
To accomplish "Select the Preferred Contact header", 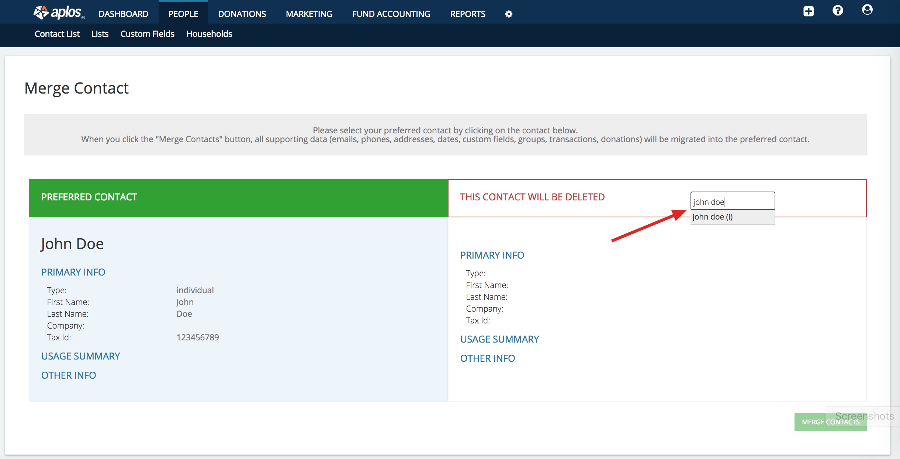I will pos(238,198).
